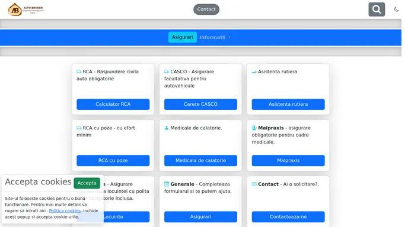This screenshot has height=227, width=405.
Task: Click the Contacteaza-ne button
Action: pyautogui.click(x=288, y=217)
